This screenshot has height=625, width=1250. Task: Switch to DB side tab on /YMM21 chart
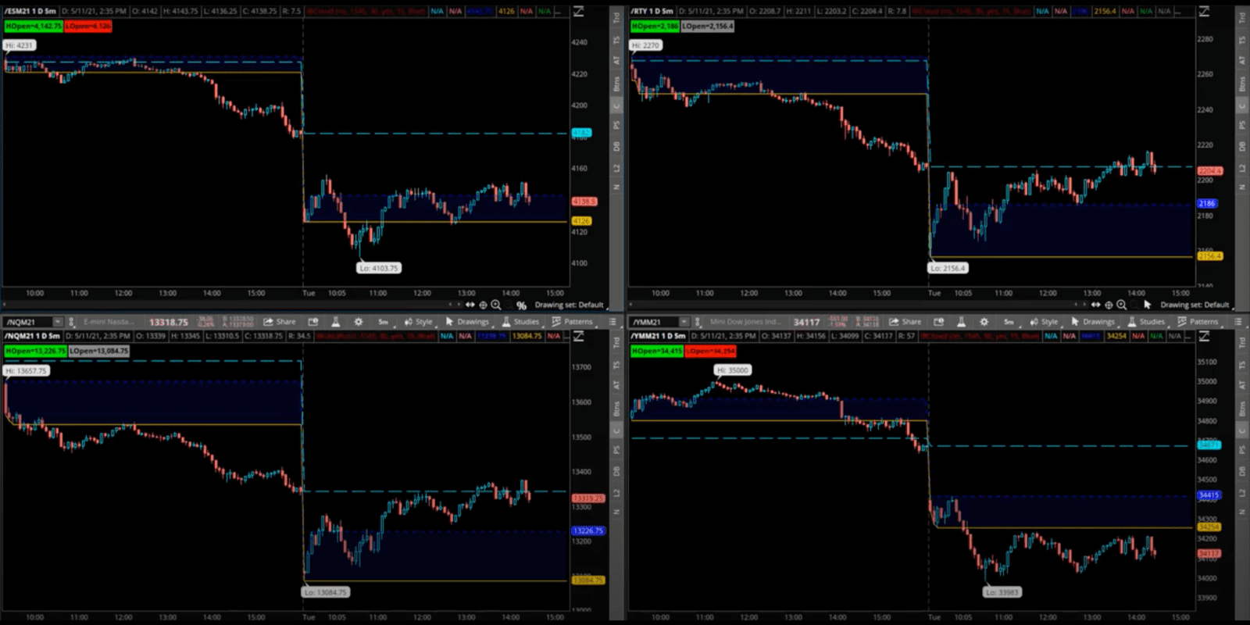1242,471
